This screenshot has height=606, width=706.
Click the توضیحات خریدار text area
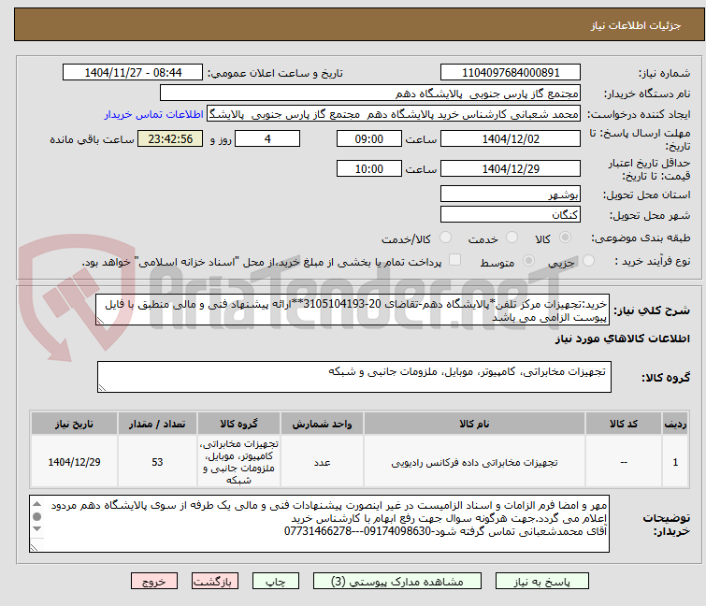319,524
